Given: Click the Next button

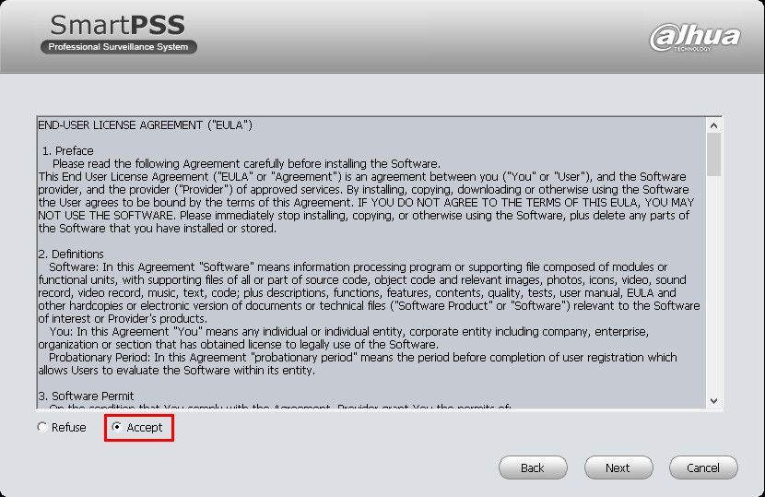Looking at the screenshot, I should pos(618,467).
